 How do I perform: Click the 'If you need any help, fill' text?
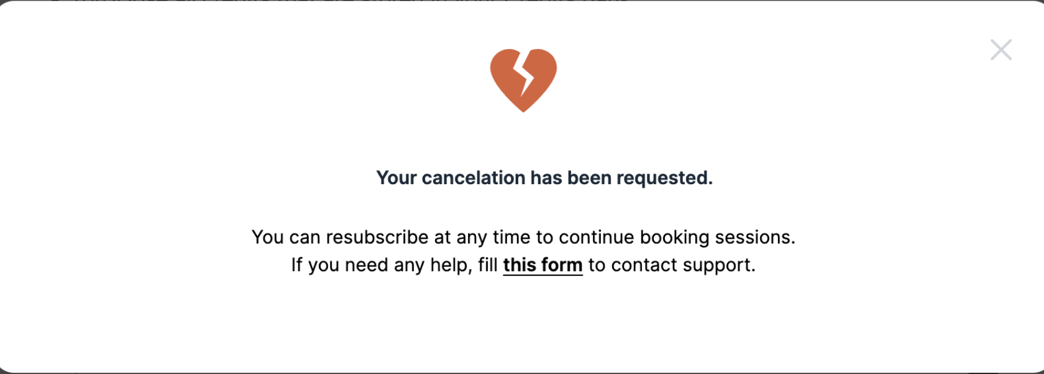coord(395,265)
